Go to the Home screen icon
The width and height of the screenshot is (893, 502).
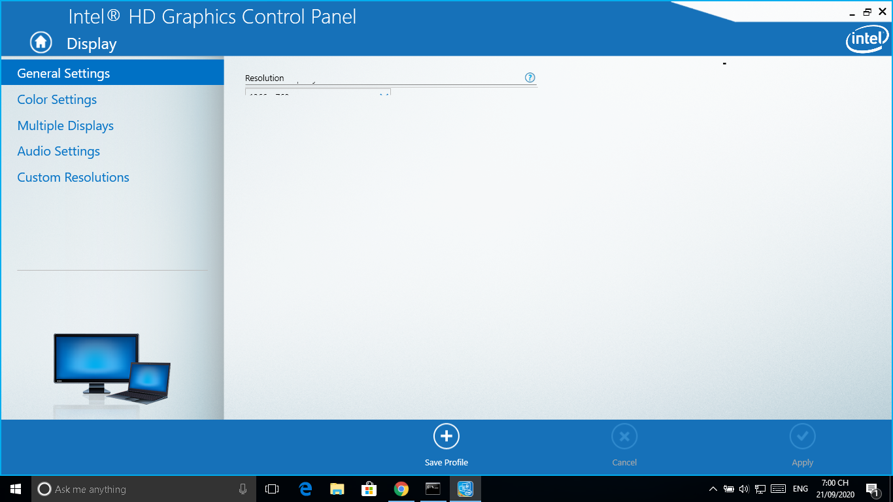click(x=41, y=43)
